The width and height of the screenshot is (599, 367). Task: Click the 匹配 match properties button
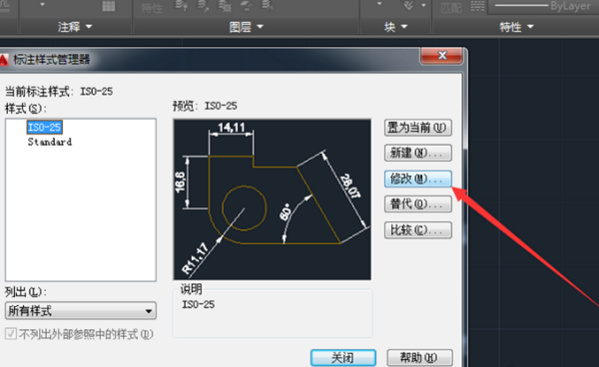point(451,7)
